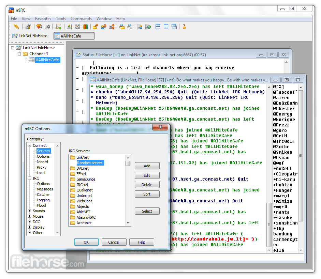This screenshot has width=321, height=279.
Task: Select Random server under LinkNet
Action: tap(90, 163)
